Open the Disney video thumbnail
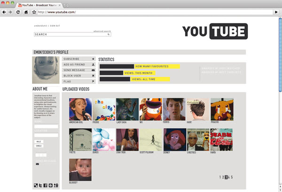The height and width of the screenshot is (192, 282). point(175,139)
